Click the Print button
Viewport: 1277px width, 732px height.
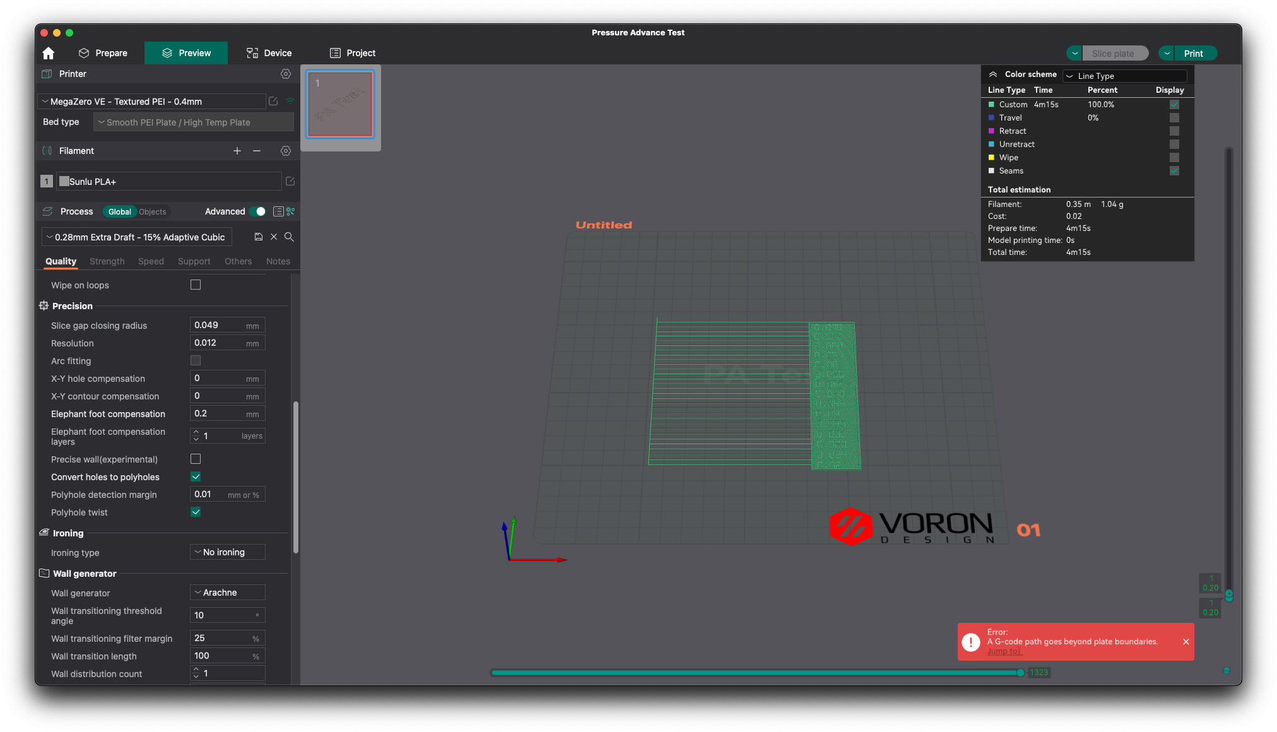pos(1194,53)
